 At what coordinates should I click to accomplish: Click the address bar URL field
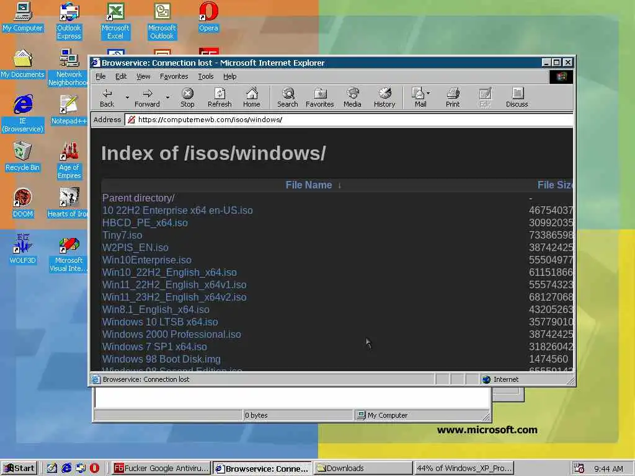coord(349,120)
